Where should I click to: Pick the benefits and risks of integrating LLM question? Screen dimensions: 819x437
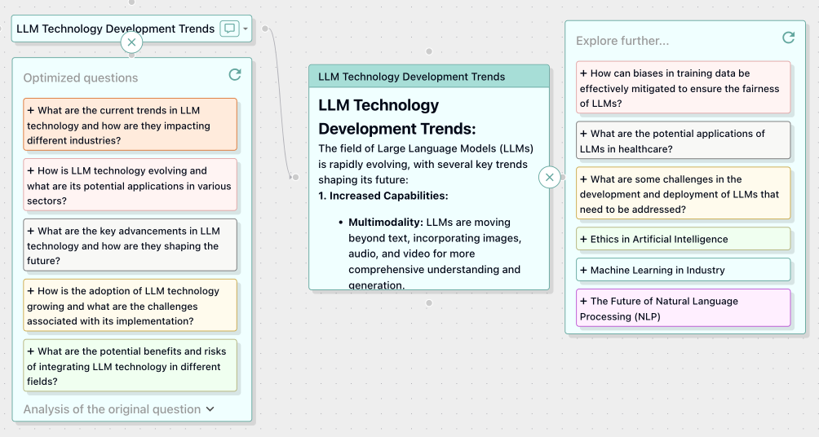[x=131, y=366]
